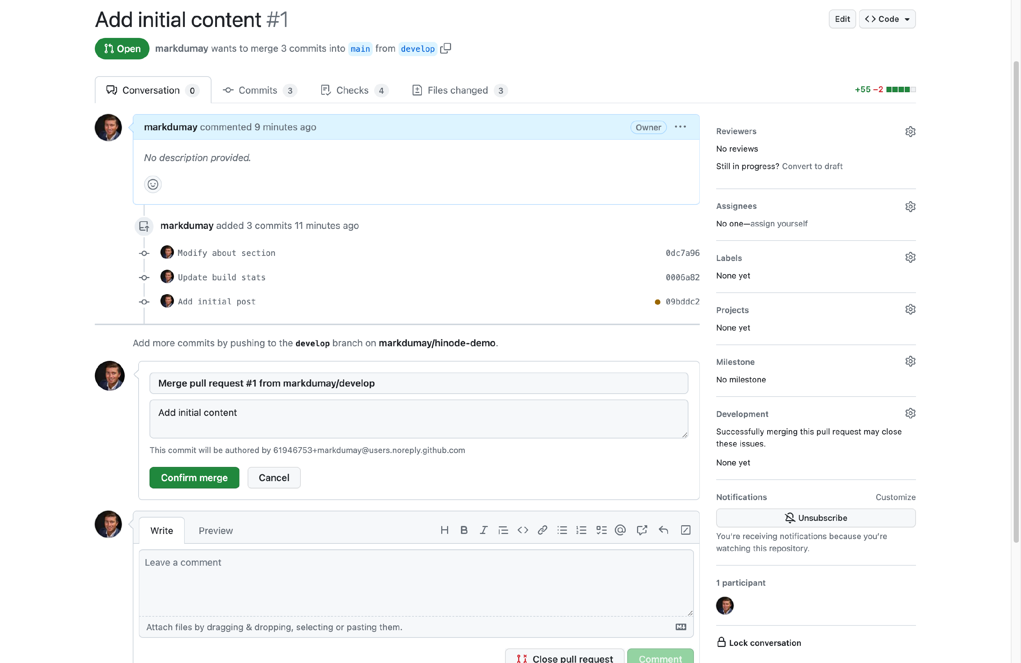Click the heading formatting icon
Image resolution: width=1021 pixels, height=663 pixels.
[444, 530]
